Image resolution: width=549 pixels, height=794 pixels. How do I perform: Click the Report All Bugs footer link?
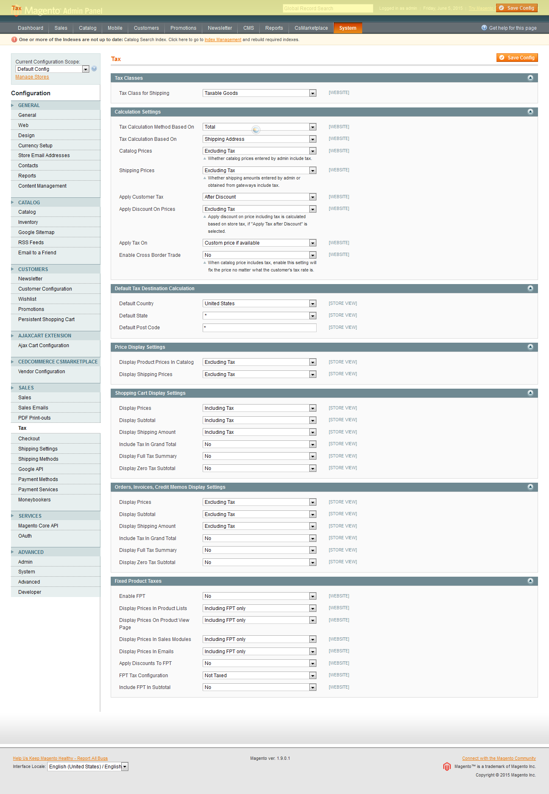[x=60, y=759]
